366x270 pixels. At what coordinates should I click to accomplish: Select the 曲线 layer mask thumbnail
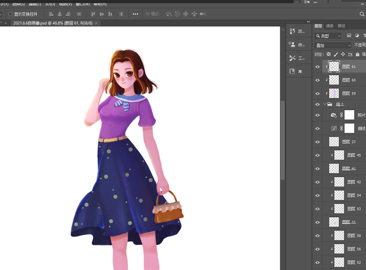tap(349, 128)
